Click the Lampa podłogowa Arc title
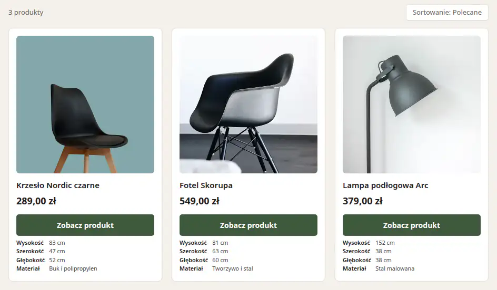 pyautogui.click(x=385, y=185)
